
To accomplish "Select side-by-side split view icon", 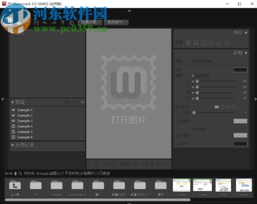I will (102, 164).
